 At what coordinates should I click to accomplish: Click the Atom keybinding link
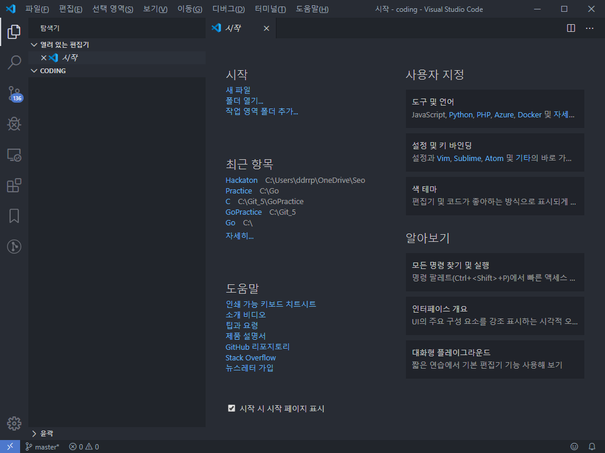[x=495, y=158]
